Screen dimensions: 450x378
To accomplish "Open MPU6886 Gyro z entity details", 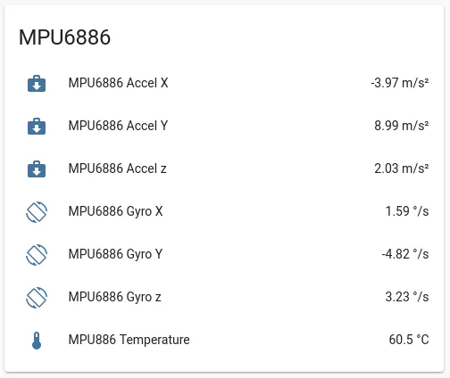I will 114,297.
